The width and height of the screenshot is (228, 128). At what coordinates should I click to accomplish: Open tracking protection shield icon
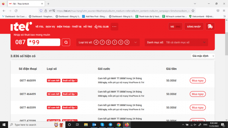point(41,11)
